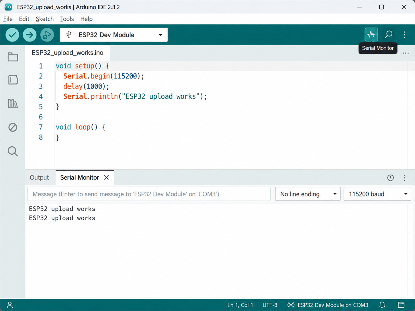
Task: Open the 115200 baud rate dropdown
Action: coord(377,194)
